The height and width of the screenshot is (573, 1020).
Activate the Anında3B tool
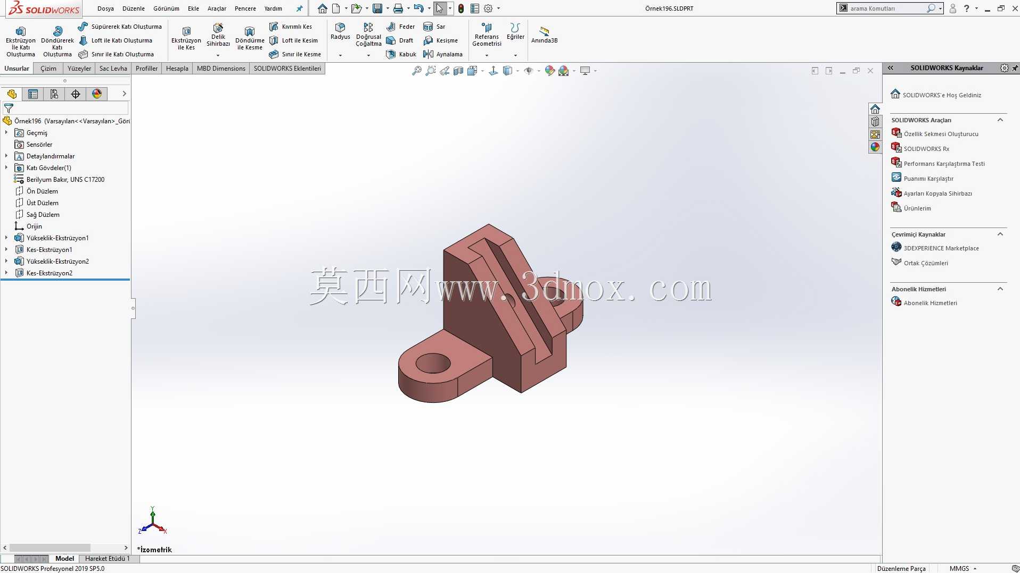coord(544,35)
